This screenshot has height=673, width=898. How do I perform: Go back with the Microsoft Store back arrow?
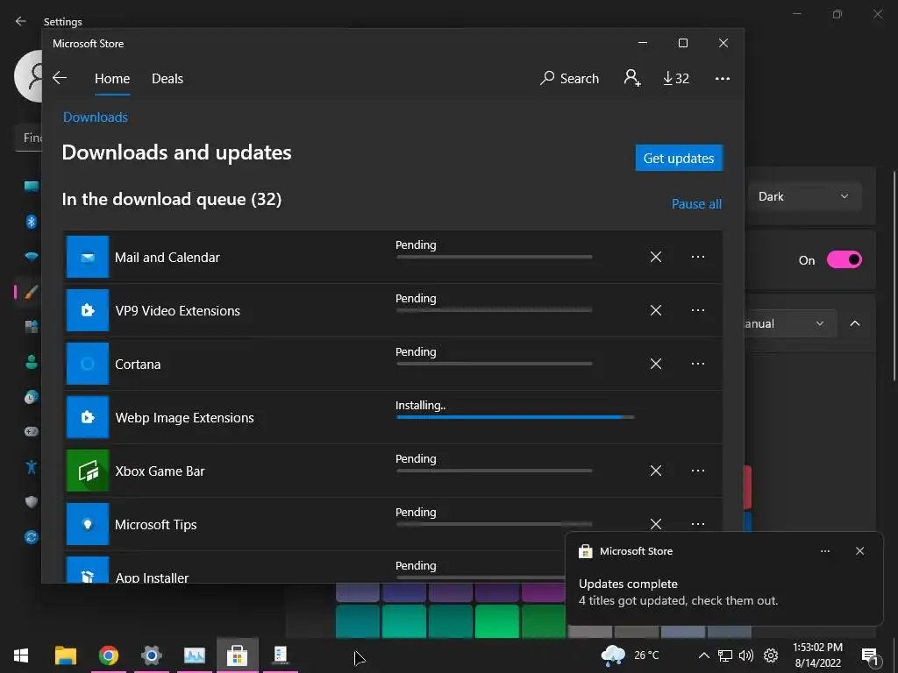pyautogui.click(x=60, y=78)
